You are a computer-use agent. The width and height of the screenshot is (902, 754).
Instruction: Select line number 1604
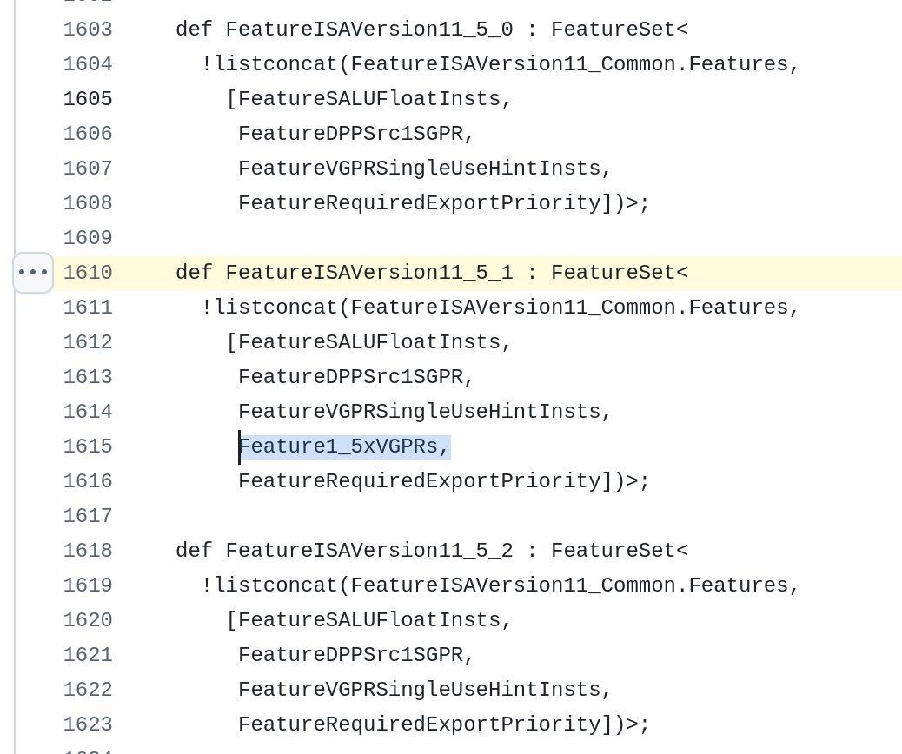pyautogui.click(x=88, y=63)
